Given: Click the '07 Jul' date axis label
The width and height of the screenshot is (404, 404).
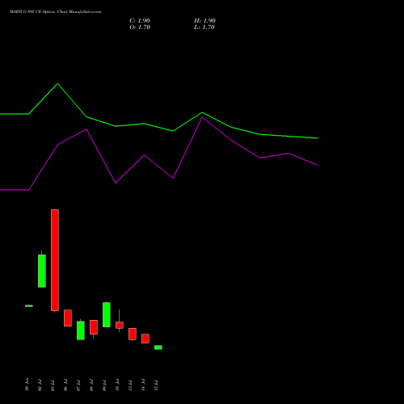Looking at the screenshot, I should click(x=78, y=385).
